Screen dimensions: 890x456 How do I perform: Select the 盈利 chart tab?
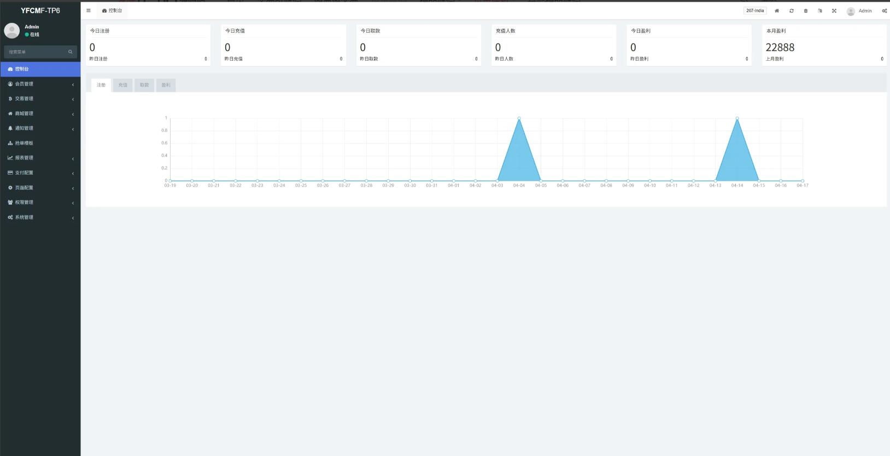point(166,85)
